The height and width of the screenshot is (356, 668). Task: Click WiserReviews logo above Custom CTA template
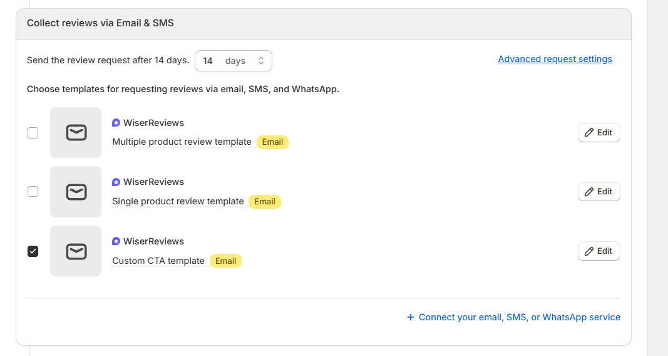[116, 241]
